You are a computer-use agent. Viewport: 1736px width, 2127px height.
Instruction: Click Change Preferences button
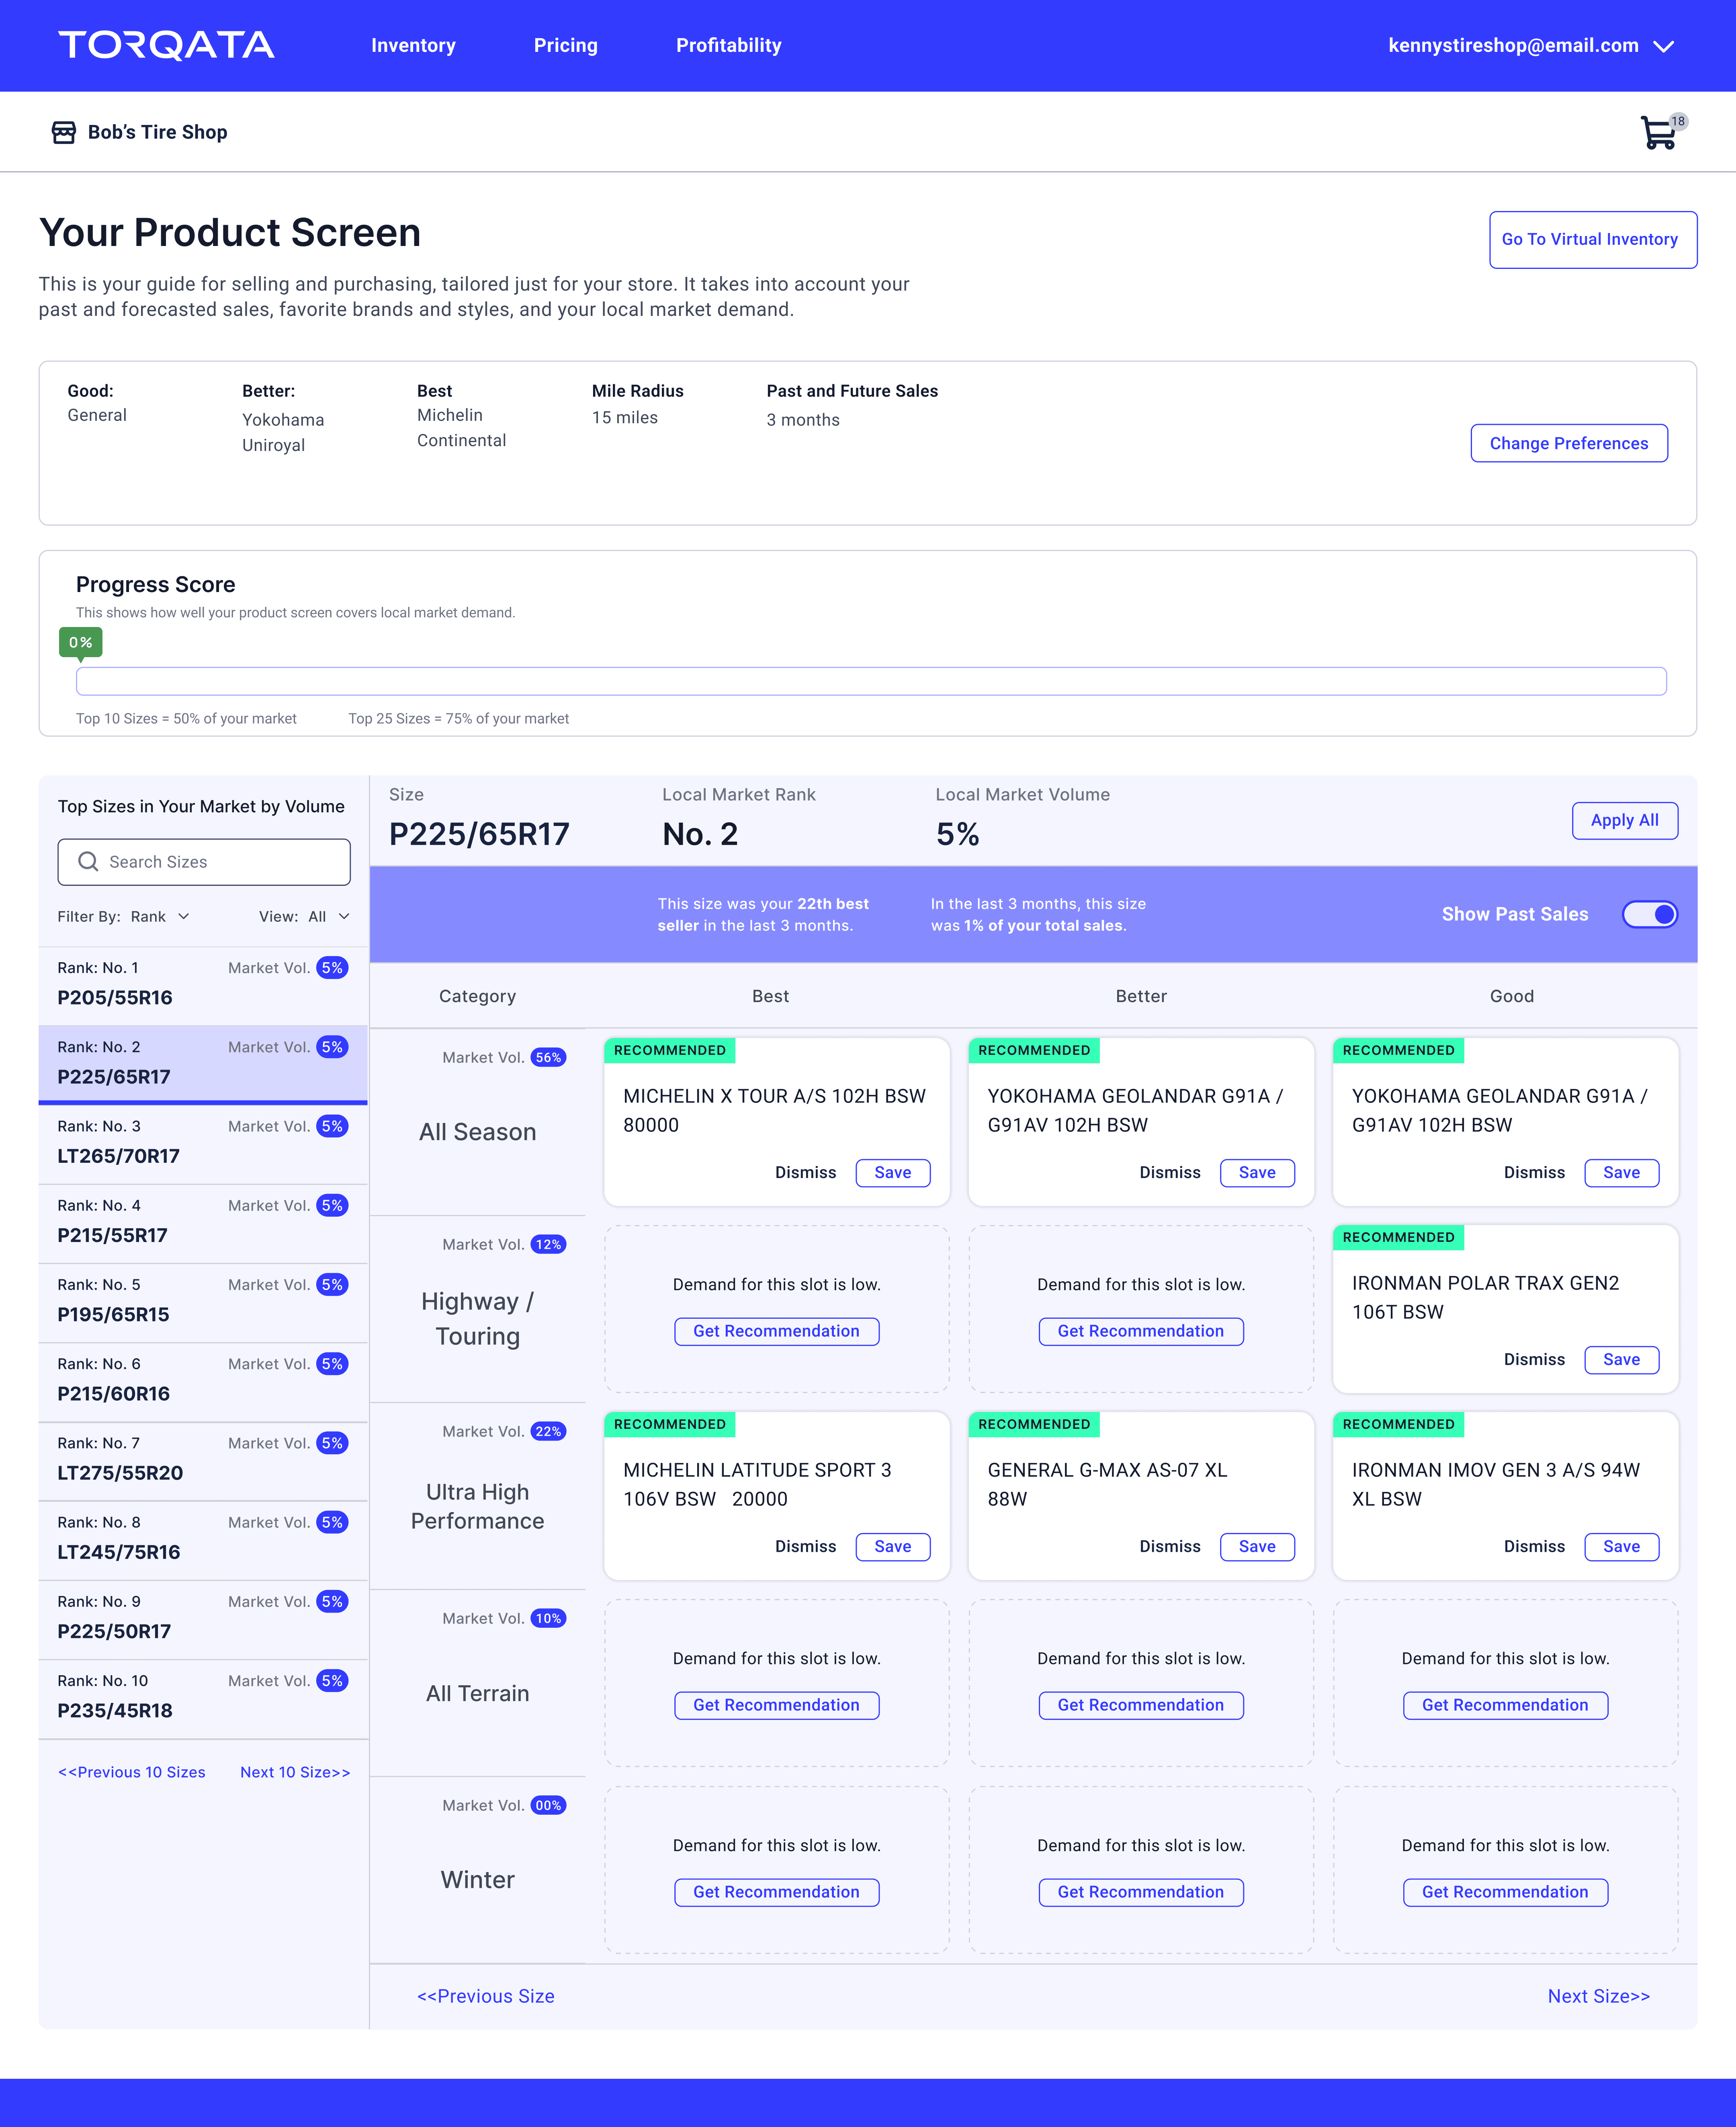coord(1568,443)
